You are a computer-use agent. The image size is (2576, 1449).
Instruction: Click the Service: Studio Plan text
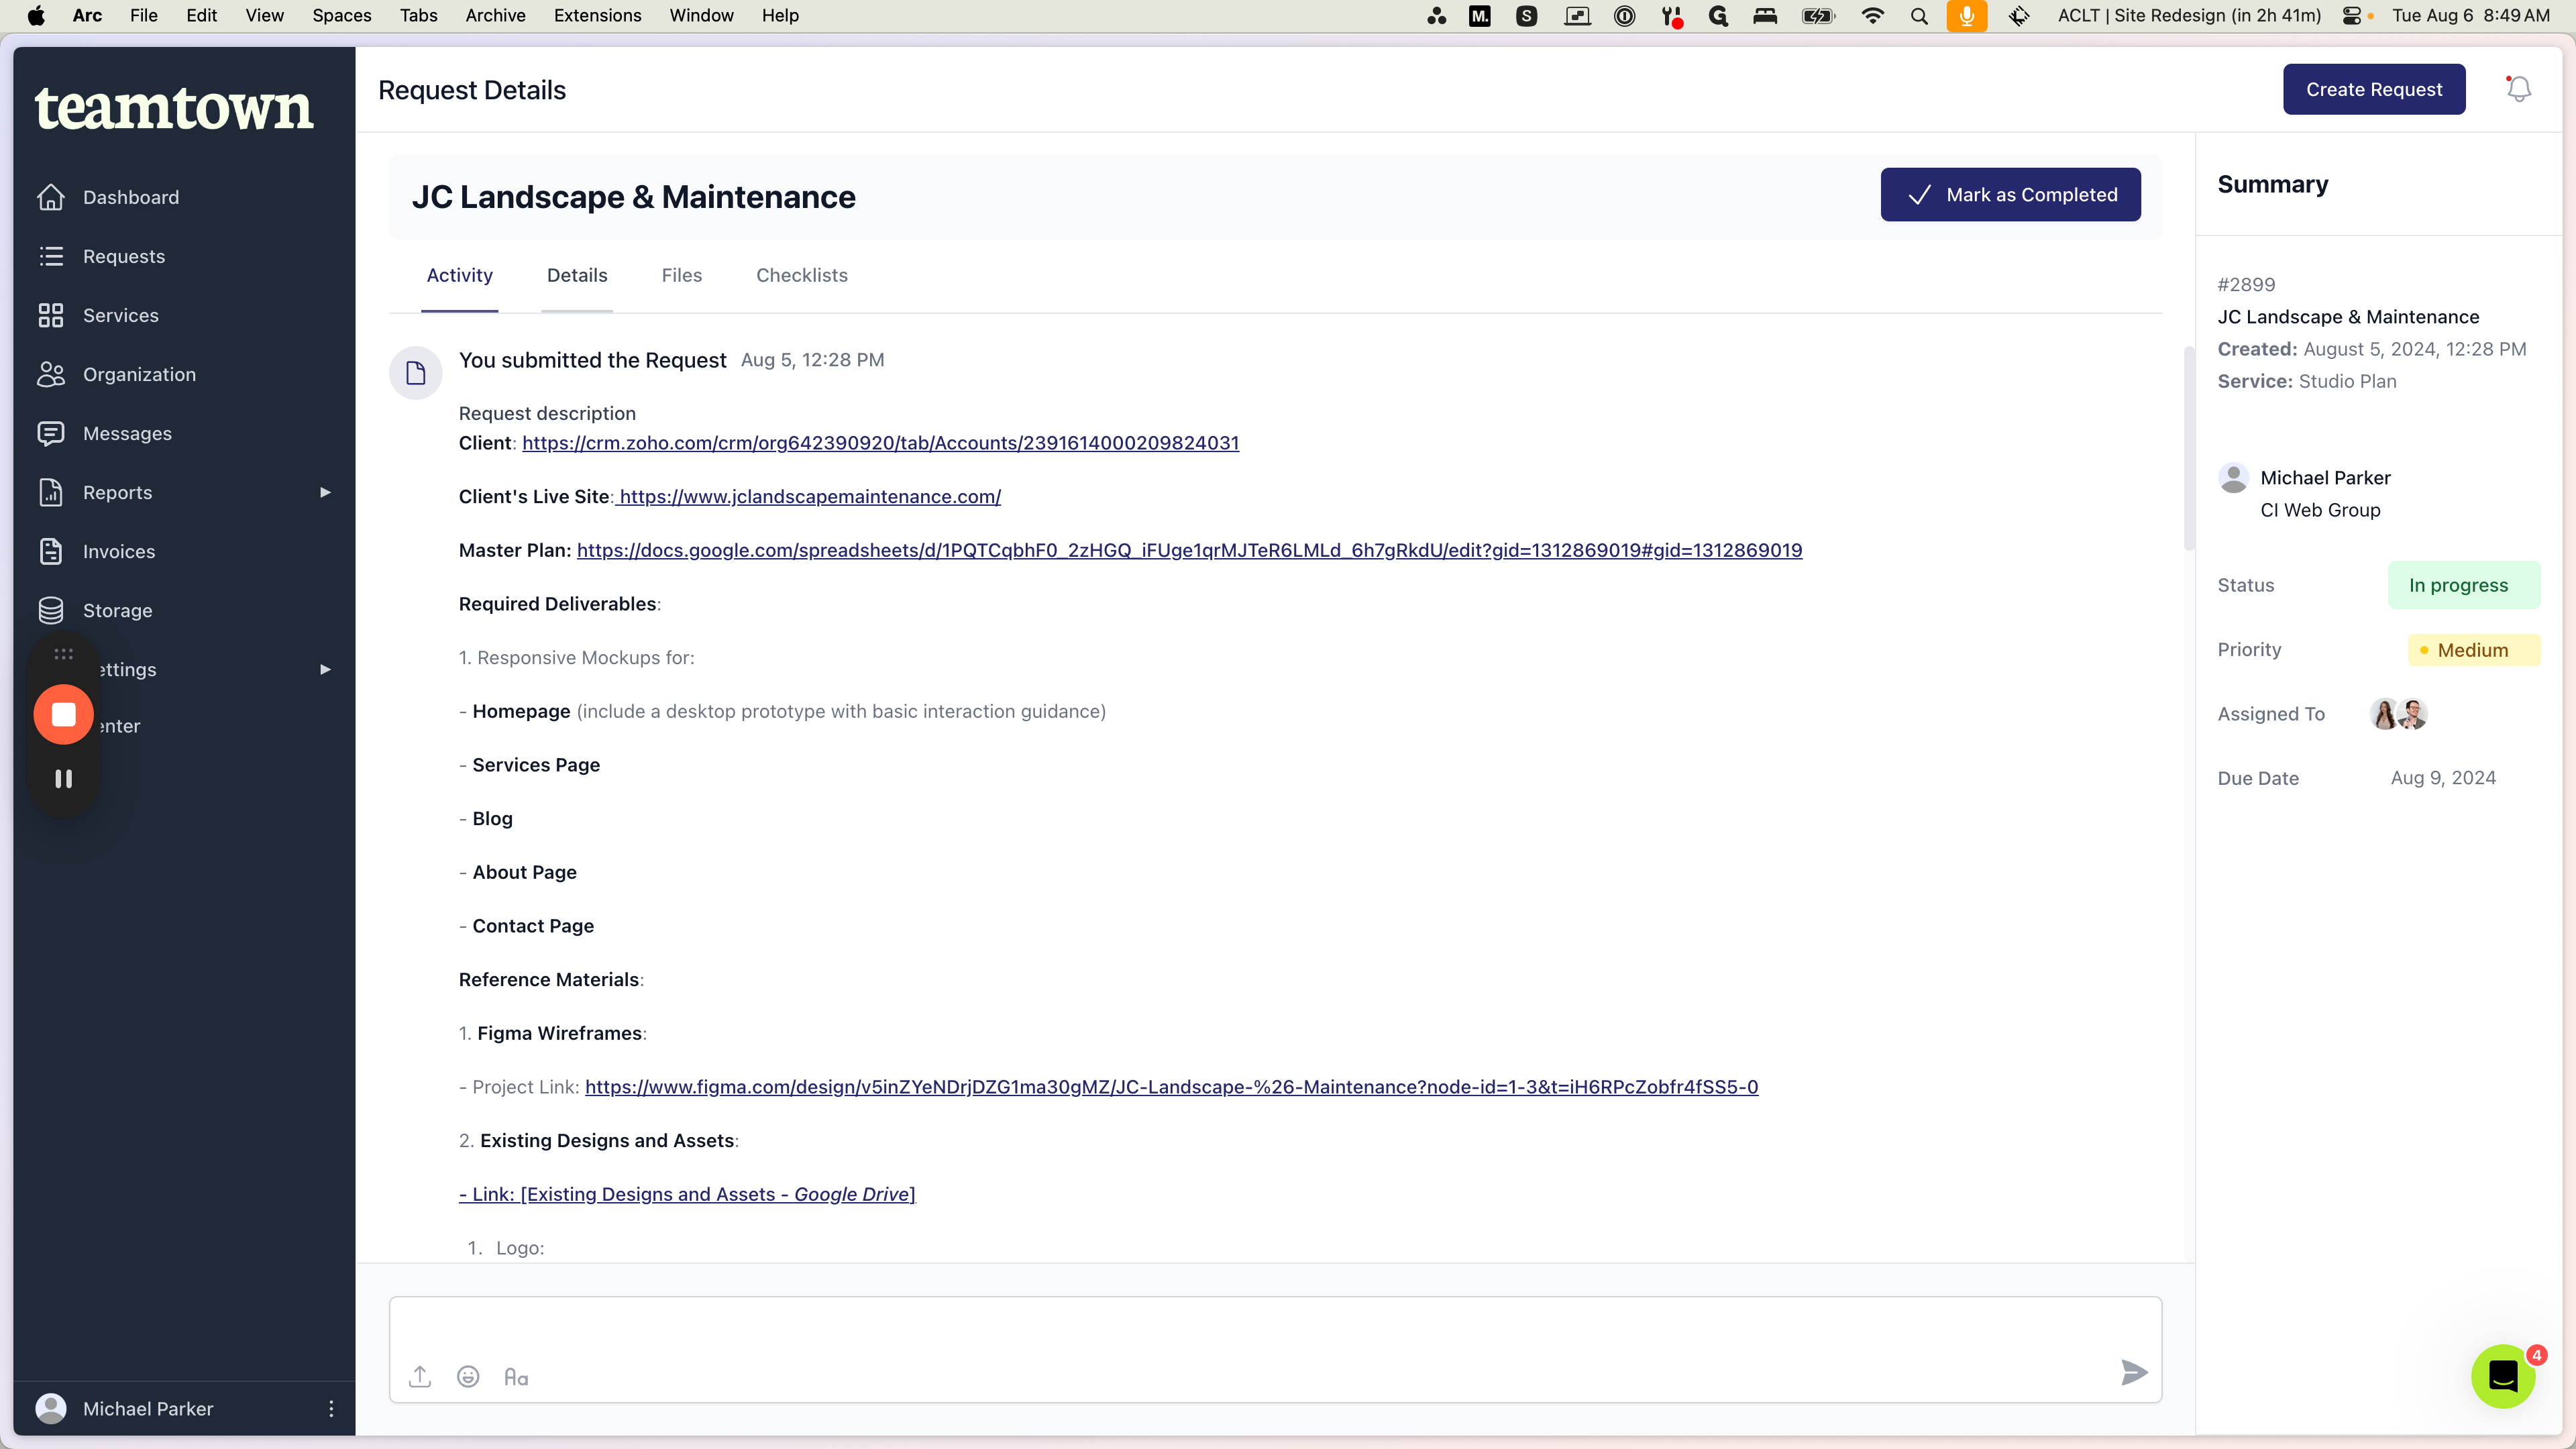pos(2307,381)
